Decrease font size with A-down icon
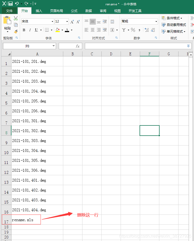194x241 pixels. [78, 22]
